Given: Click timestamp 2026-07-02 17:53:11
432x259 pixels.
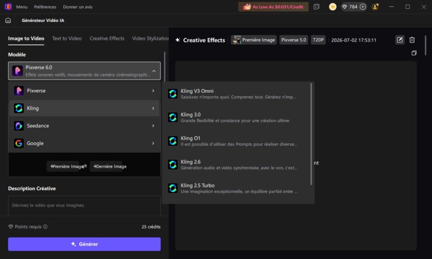Looking at the screenshot, I should coord(354,40).
